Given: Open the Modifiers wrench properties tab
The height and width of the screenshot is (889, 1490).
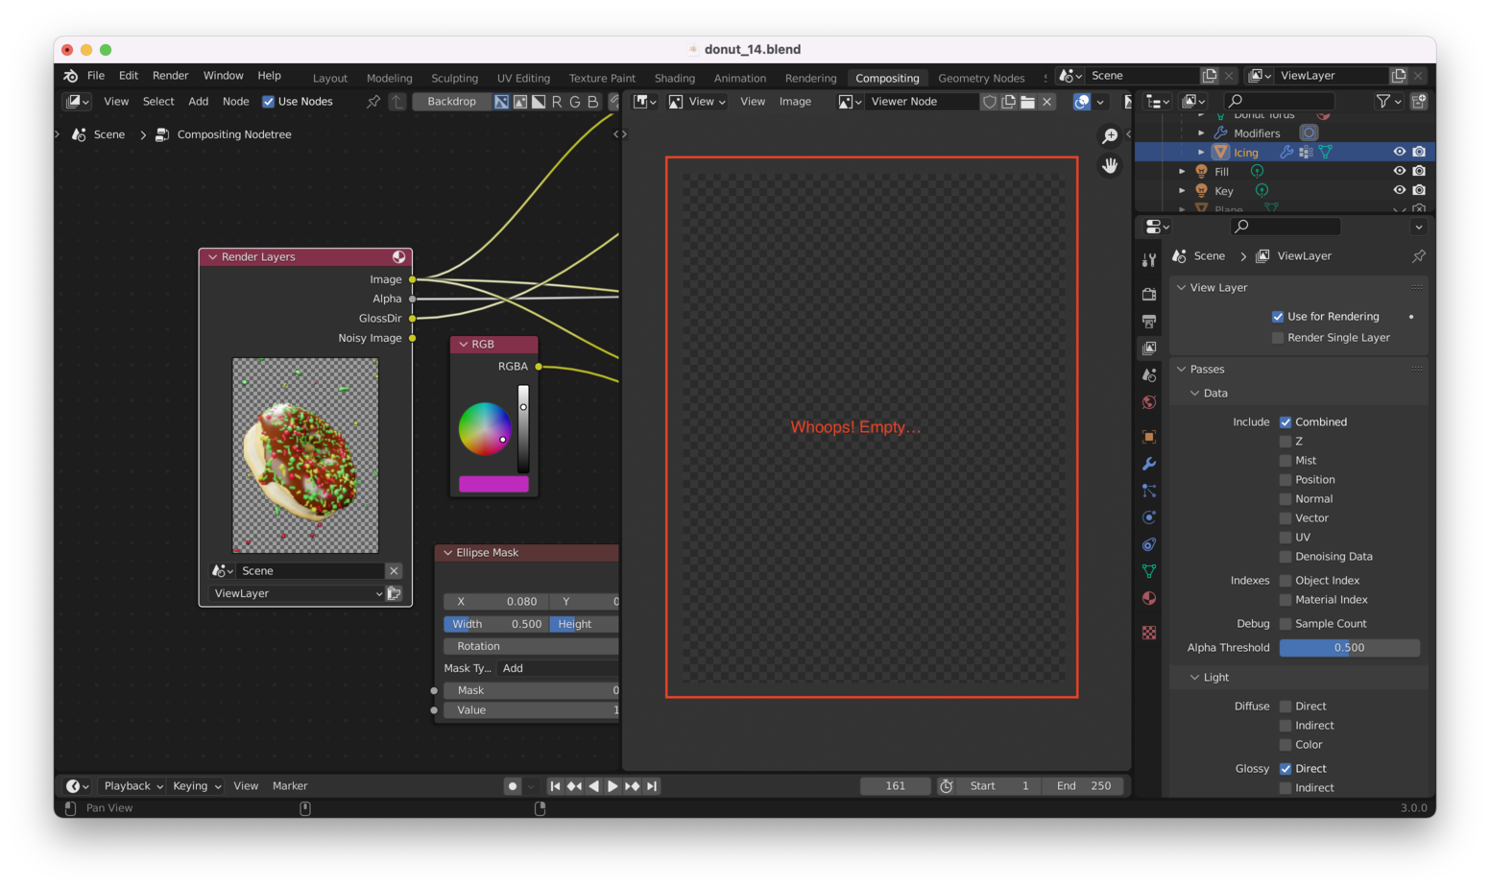Looking at the screenshot, I should 1149,464.
